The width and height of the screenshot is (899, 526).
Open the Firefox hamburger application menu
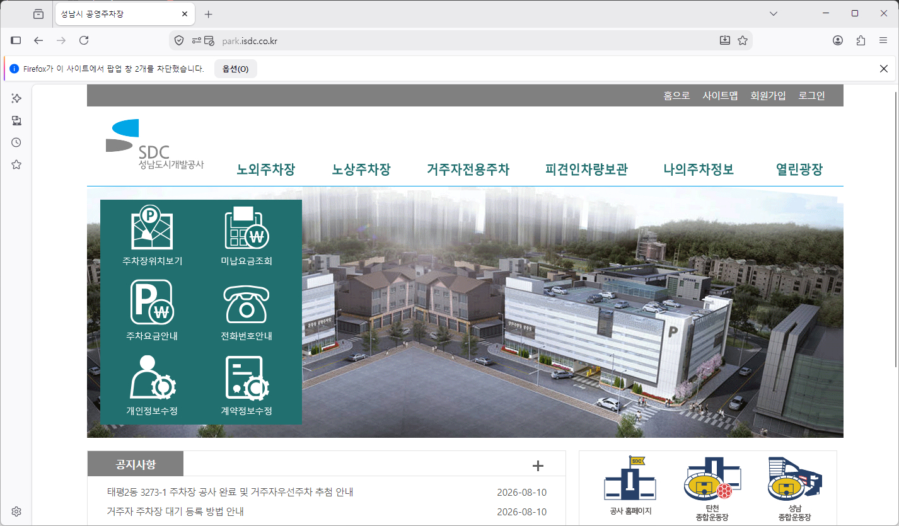(883, 40)
